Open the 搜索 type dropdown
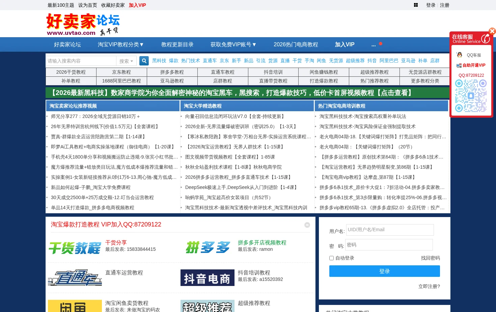 click(126, 61)
